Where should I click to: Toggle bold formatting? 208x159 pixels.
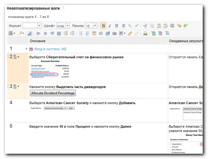103,25
